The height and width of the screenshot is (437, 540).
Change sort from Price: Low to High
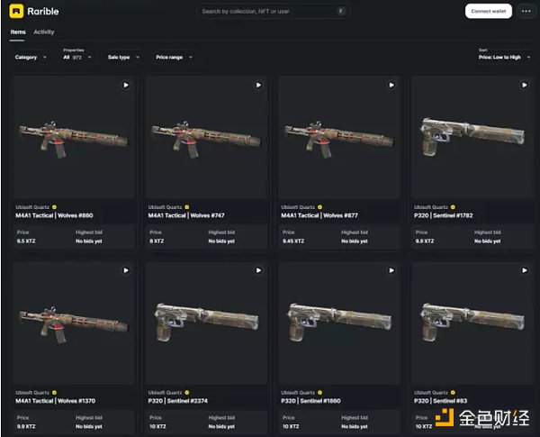(x=504, y=55)
